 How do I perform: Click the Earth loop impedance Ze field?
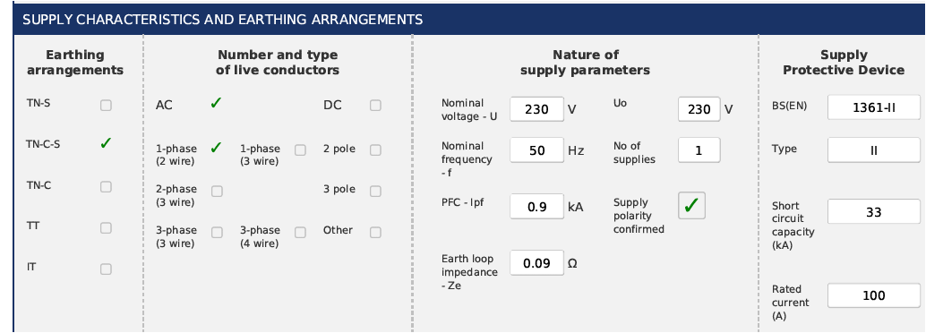536,263
